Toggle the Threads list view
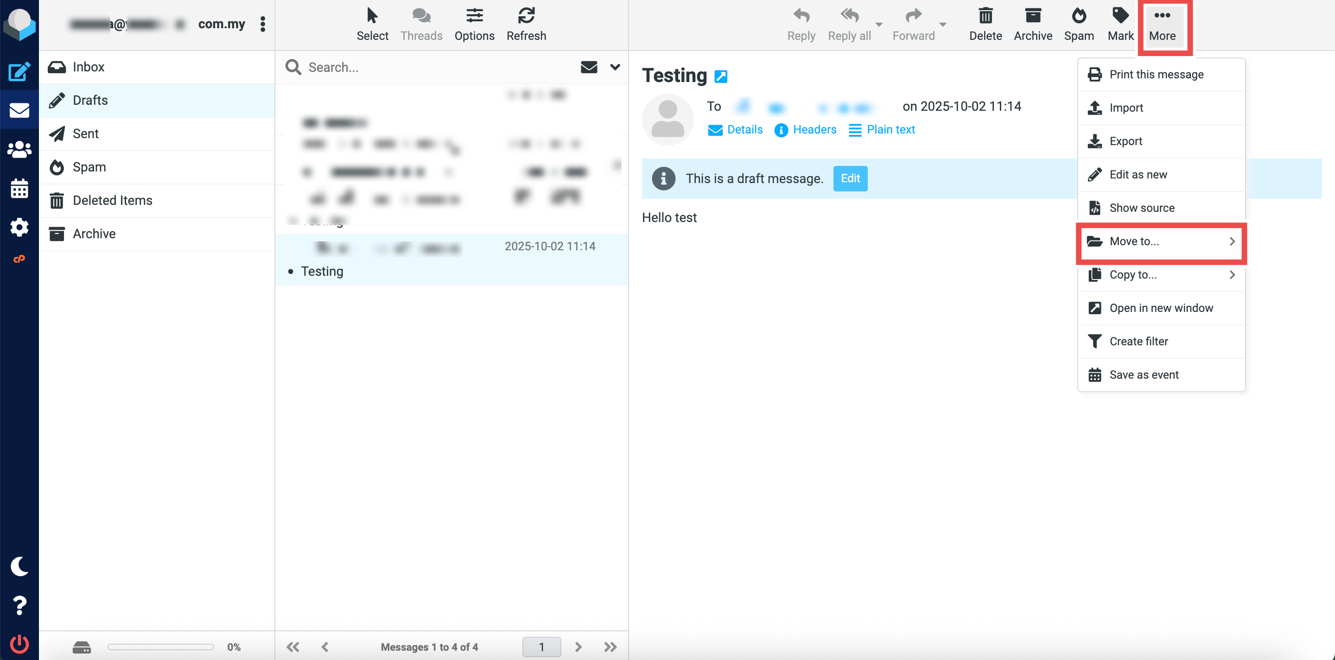The image size is (1335, 660). point(421,24)
